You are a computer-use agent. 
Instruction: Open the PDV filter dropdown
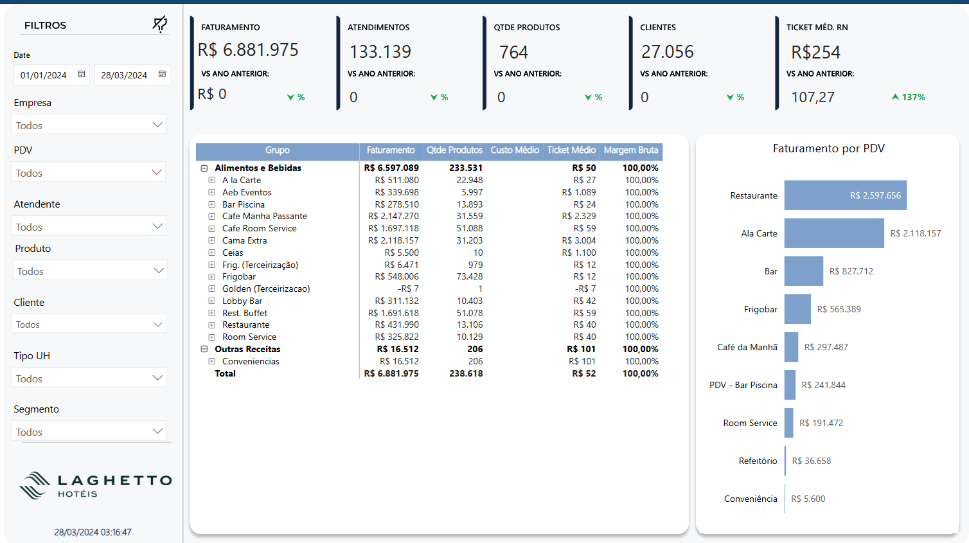point(89,172)
